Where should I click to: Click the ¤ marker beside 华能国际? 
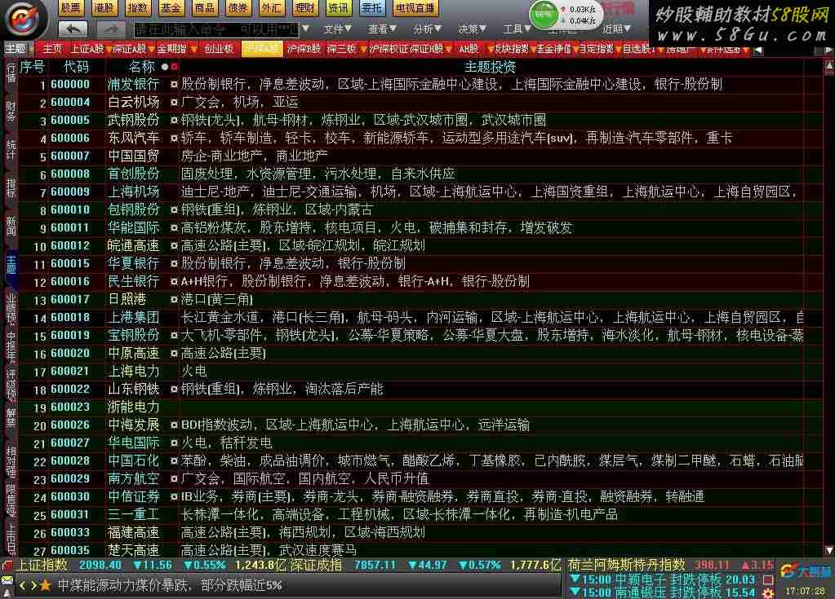174,228
